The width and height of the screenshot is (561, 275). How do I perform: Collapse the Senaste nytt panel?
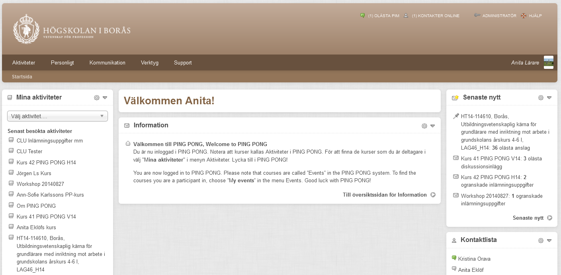point(549,98)
